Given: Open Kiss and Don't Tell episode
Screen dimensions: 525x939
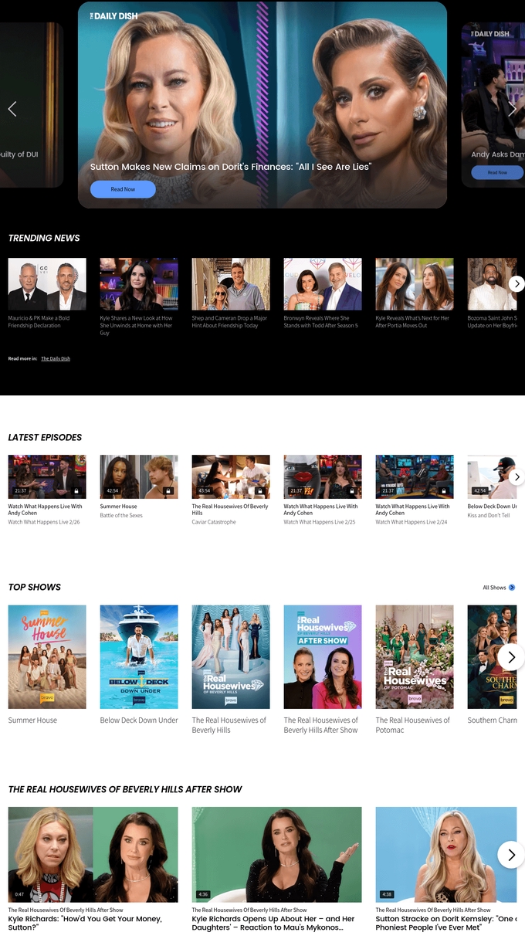Looking at the screenshot, I should click(x=489, y=516).
